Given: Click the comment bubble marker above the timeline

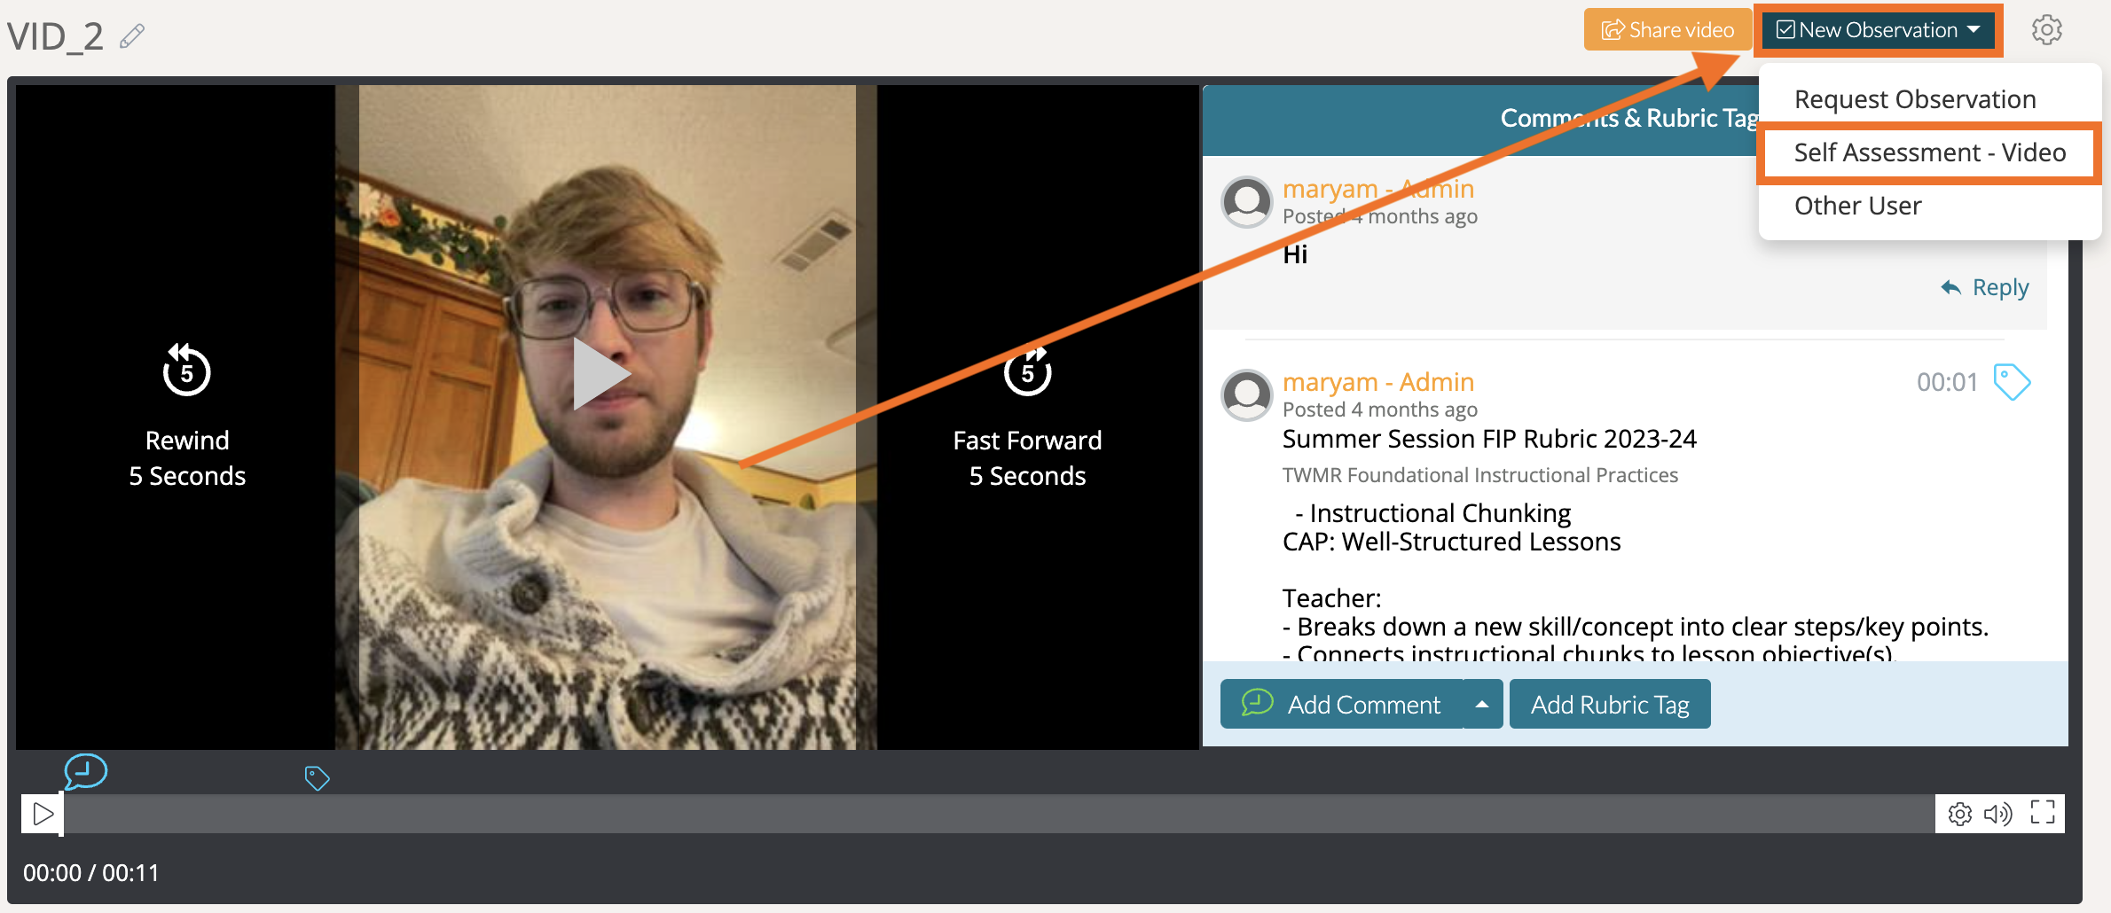Looking at the screenshot, I should (x=85, y=772).
